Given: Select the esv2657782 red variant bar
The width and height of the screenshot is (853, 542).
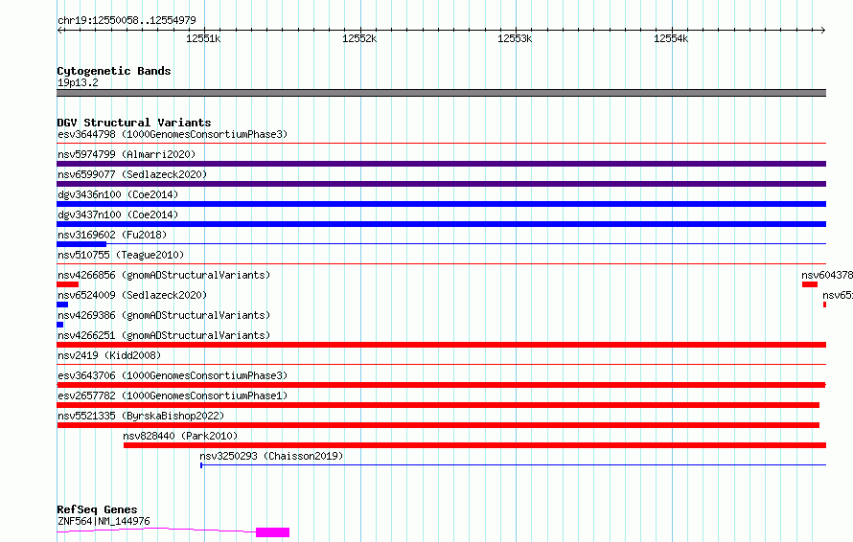Looking at the screenshot, I should [x=438, y=405].
